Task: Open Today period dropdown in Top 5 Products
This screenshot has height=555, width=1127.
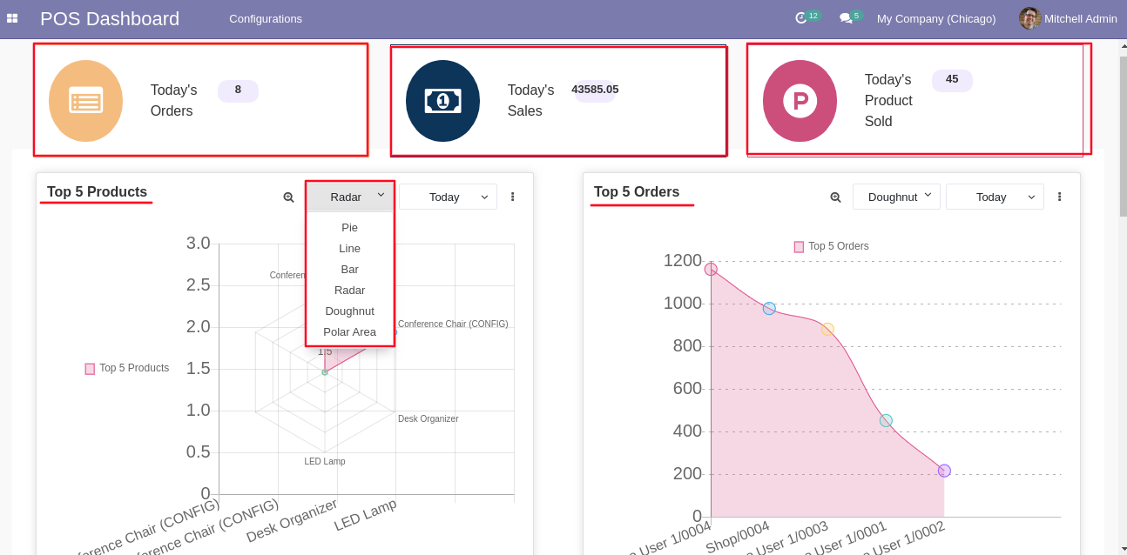Action: [448, 197]
